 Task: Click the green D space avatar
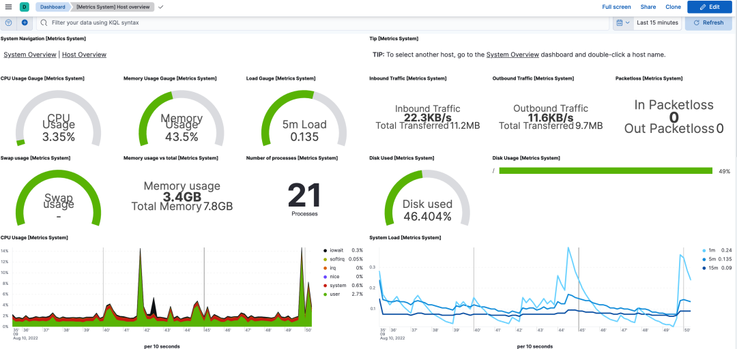[x=24, y=7]
